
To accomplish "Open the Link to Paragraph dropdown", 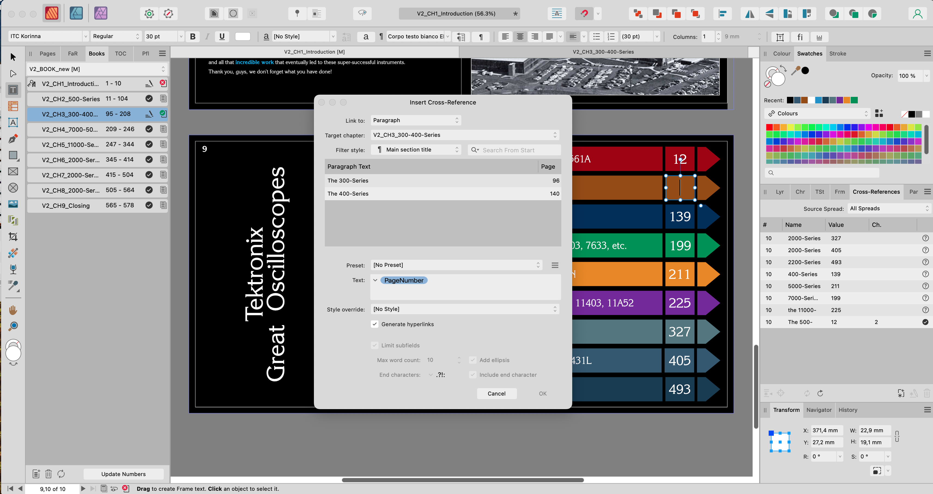I will coord(416,120).
